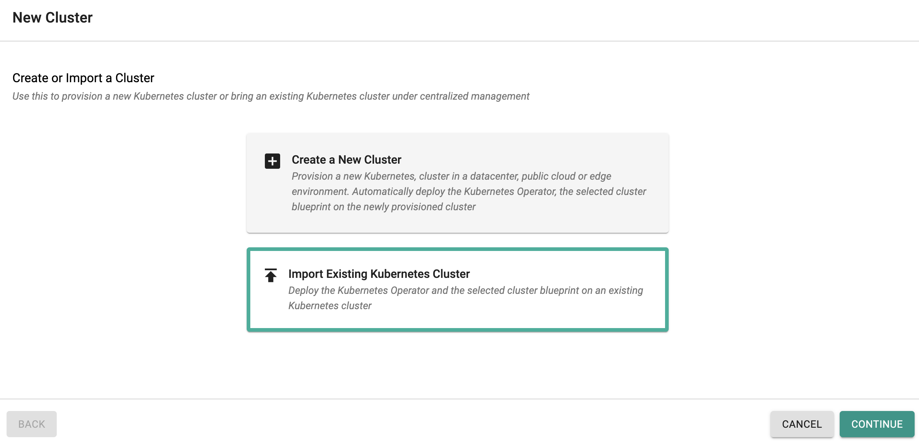Select the Create a New Cluster card
The height and width of the screenshot is (443, 919).
(457, 183)
